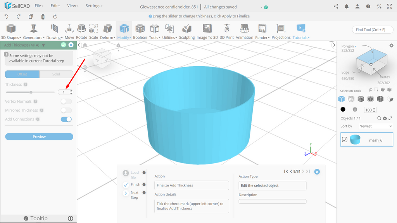Go to next tutorial step arrow
The height and width of the screenshot is (223, 397).
(x=303, y=171)
